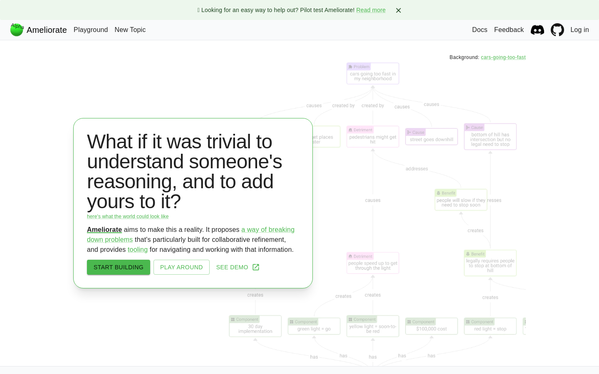Click Log in
The width and height of the screenshot is (599, 374).
point(579,30)
